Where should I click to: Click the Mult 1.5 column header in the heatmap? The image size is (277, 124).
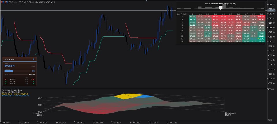(x=231, y=14)
